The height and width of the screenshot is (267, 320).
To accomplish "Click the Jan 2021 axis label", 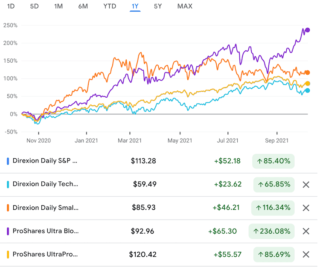I will pyautogui.click(x=86, y=140).
